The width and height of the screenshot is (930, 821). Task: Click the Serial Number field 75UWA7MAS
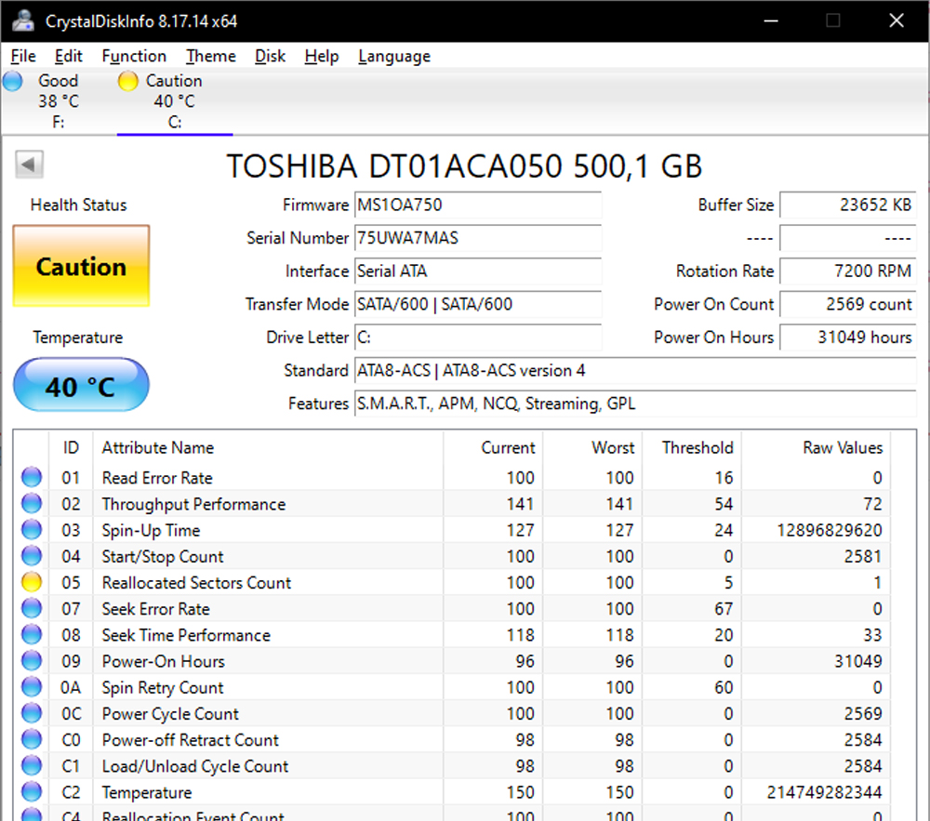coord(477,238)
